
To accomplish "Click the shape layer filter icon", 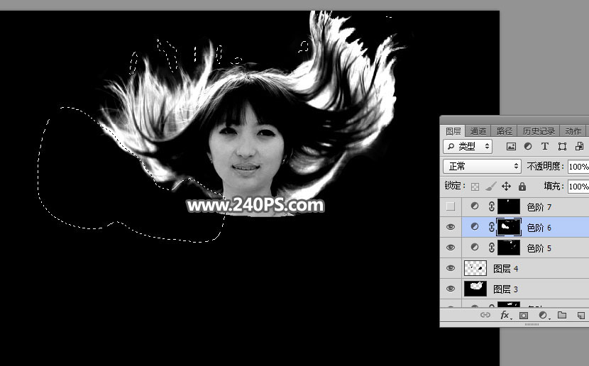I will [562, 147].
